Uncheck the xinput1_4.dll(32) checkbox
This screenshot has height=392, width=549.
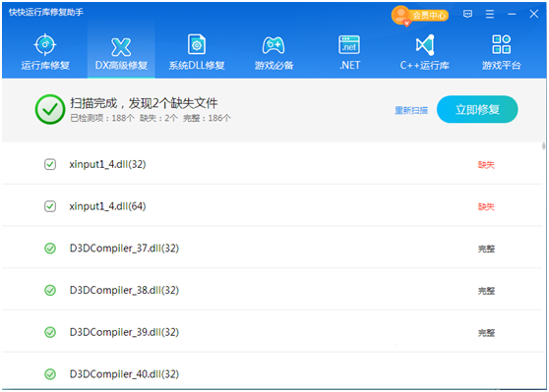[x=50, y=164]
